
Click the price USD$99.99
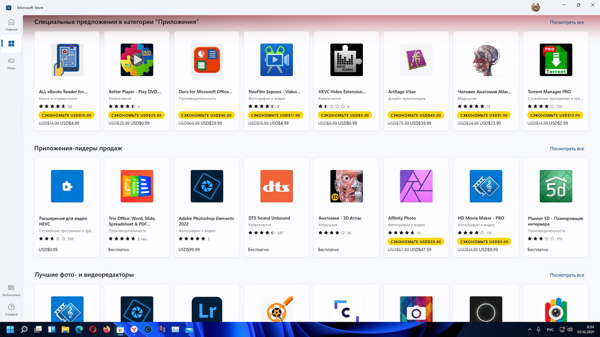tap(189, 250)
